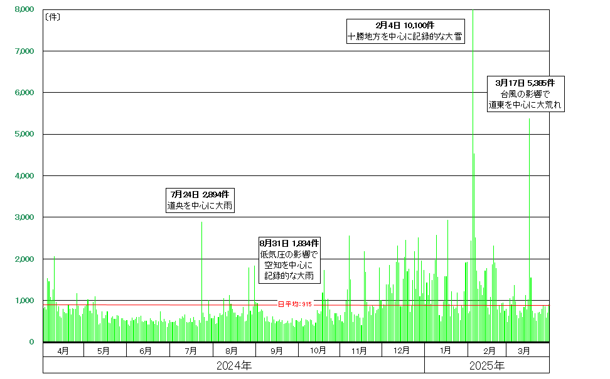610x379 pixels.
Task: Click the "2,000" y-axis label
Action: [24, 259]
